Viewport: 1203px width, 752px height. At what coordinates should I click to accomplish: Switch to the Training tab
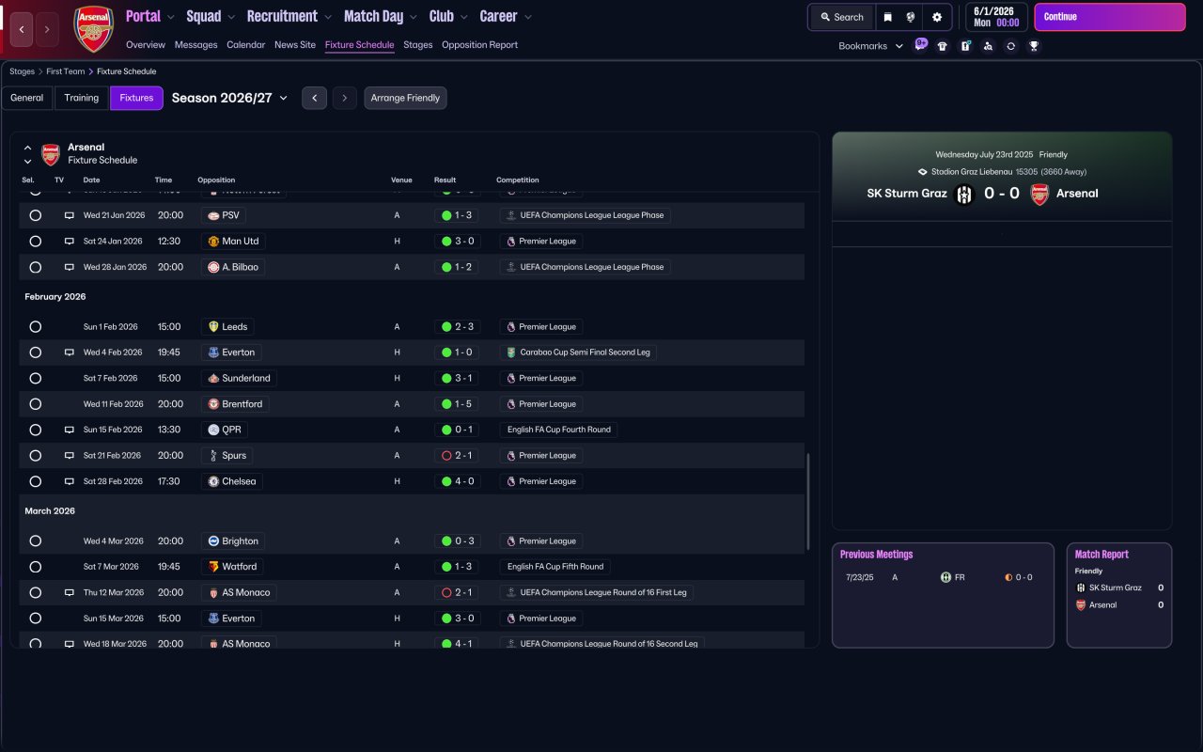82,98
